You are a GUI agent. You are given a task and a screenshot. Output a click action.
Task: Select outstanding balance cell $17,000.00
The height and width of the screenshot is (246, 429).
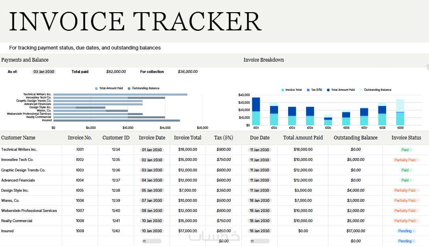point(356,231)
